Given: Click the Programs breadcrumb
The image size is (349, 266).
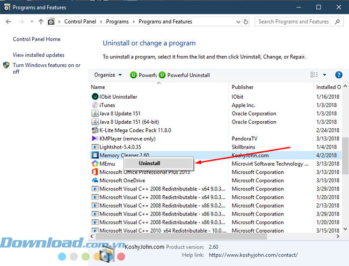Looking at the screenshot, I should 117,21.
